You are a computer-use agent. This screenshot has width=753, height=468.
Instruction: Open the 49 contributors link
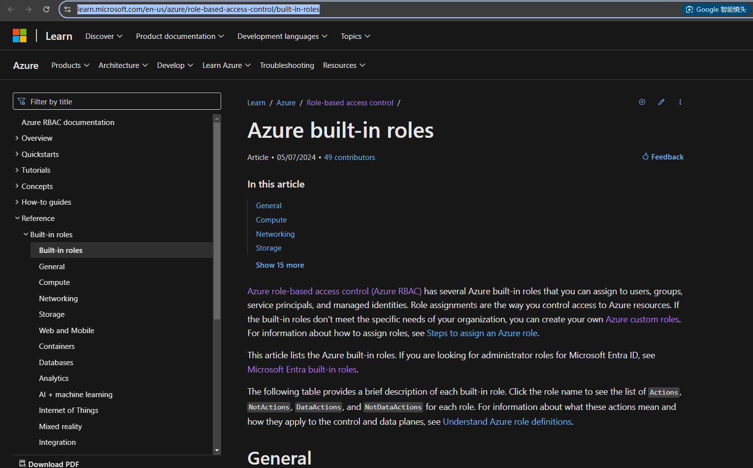click(x=350, y=157)
